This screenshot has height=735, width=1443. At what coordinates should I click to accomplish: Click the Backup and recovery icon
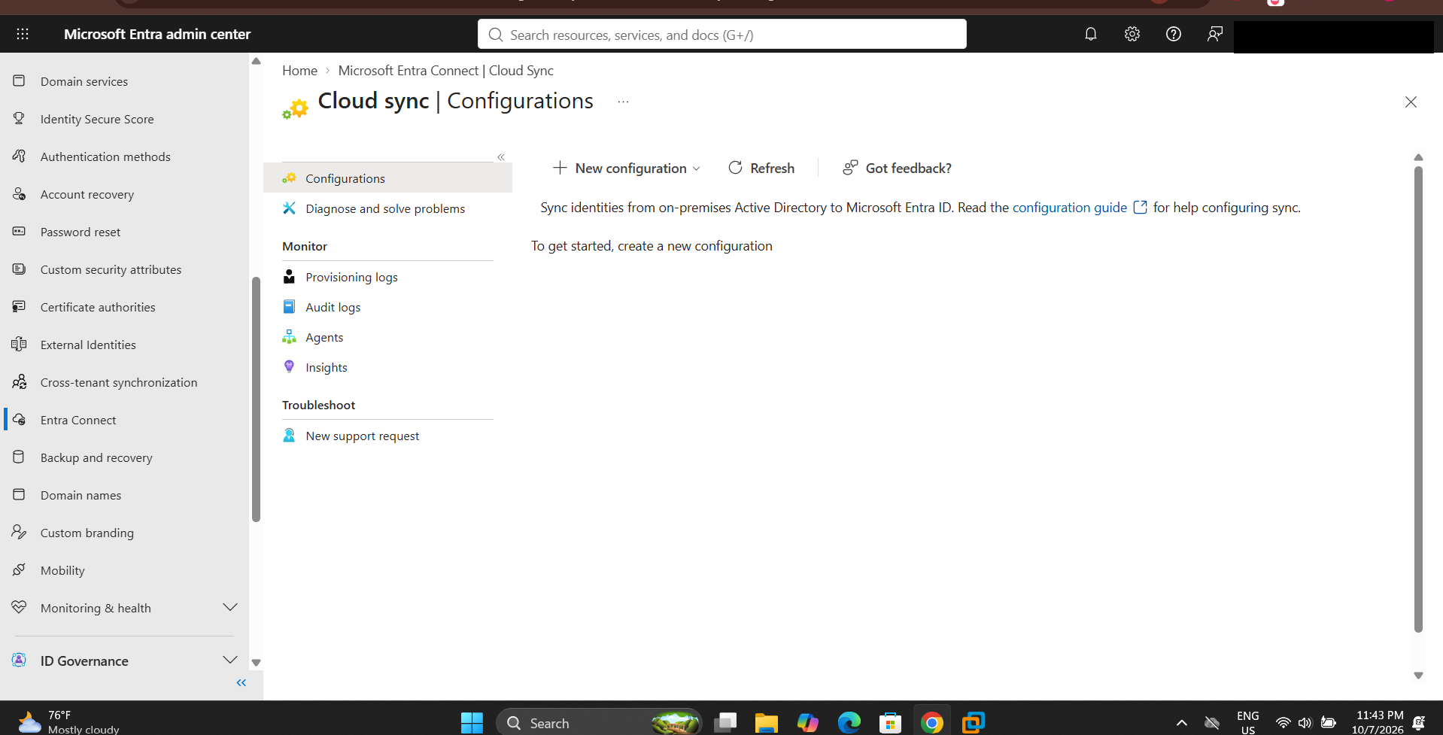(20, 457)
